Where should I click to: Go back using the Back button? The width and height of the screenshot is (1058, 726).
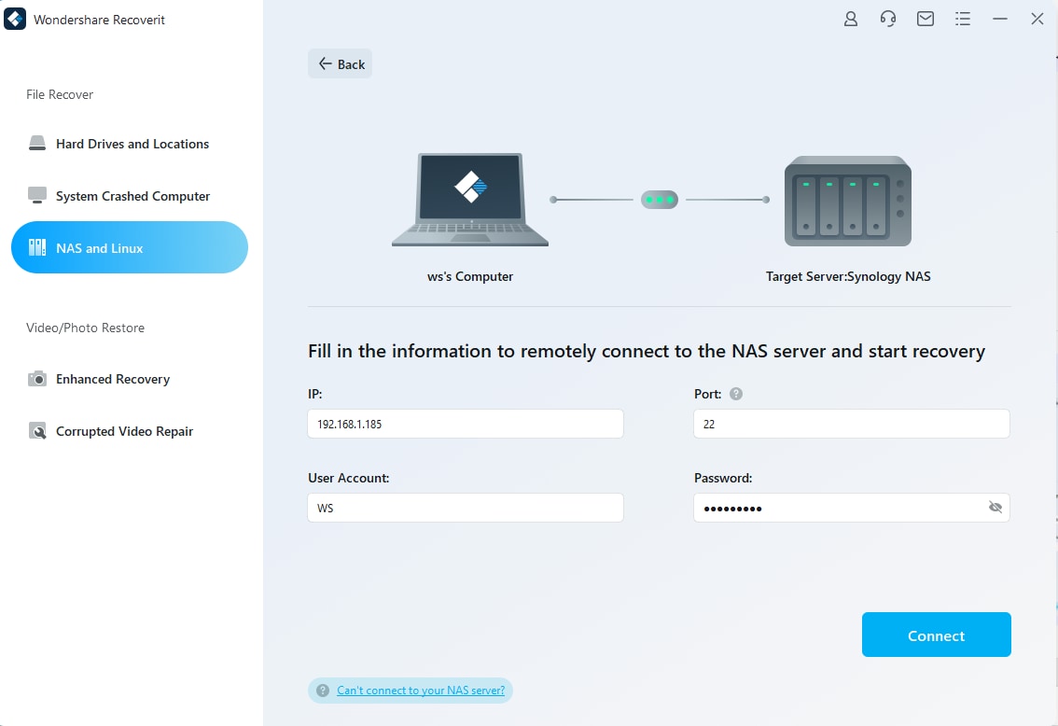click(340, 63)
